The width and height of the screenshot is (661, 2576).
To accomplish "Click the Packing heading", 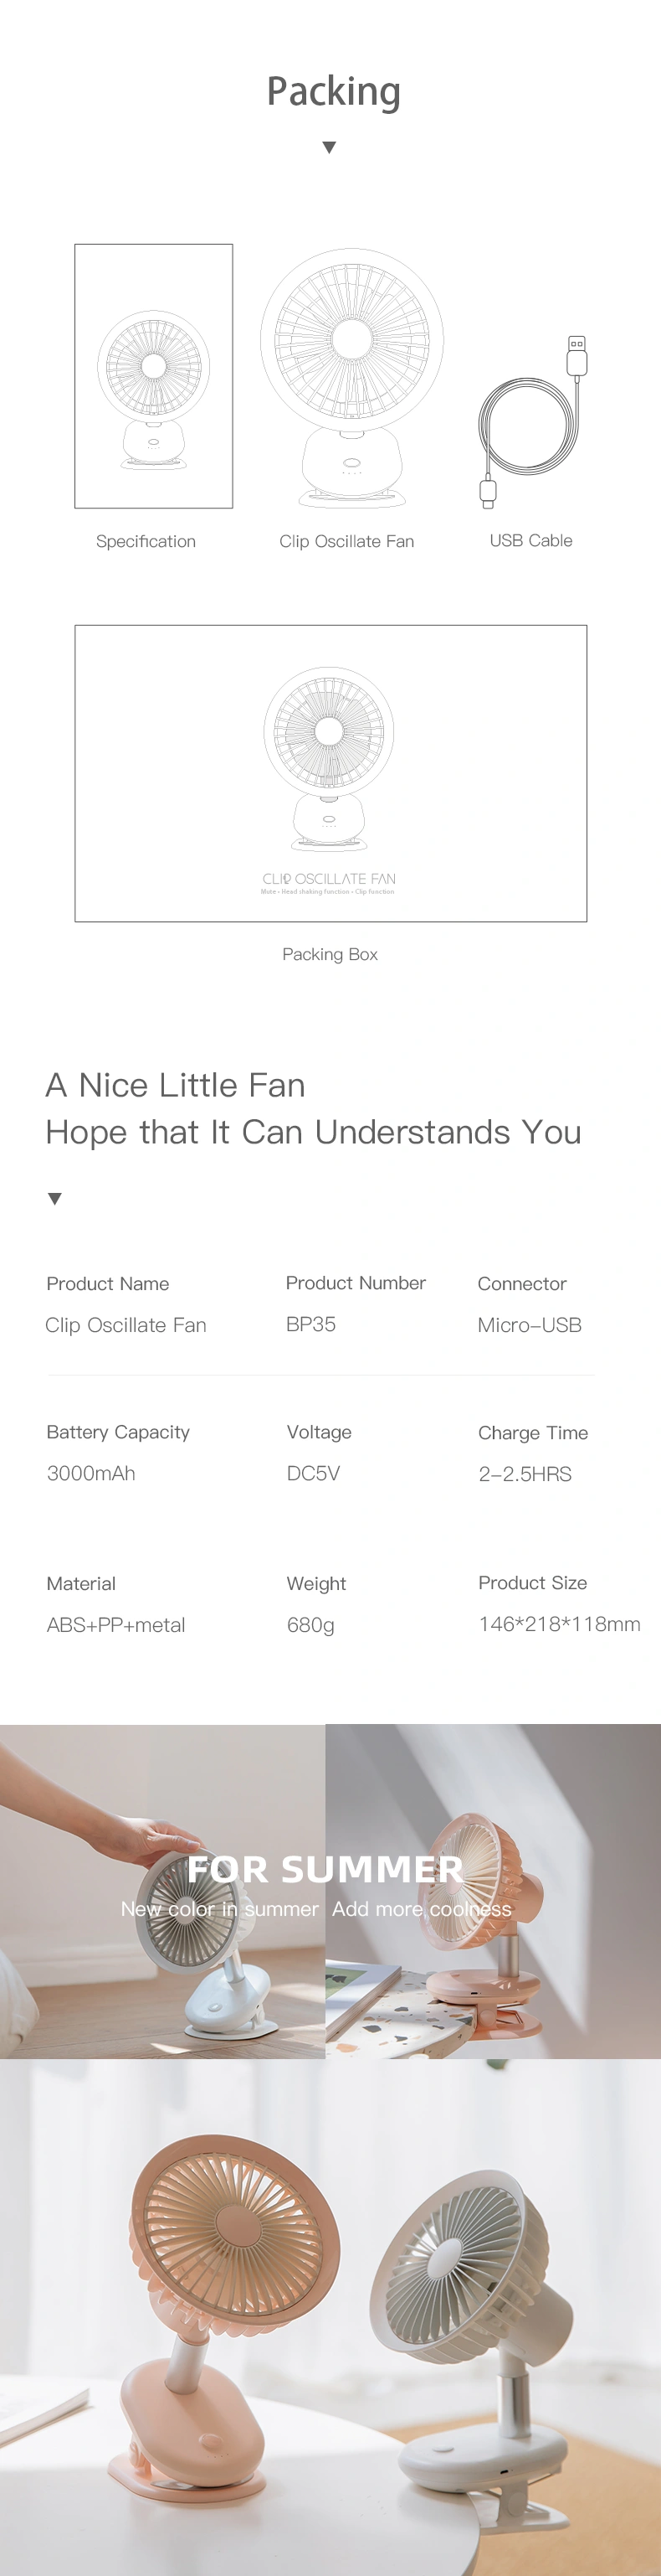I will click(x=334, y=91).
